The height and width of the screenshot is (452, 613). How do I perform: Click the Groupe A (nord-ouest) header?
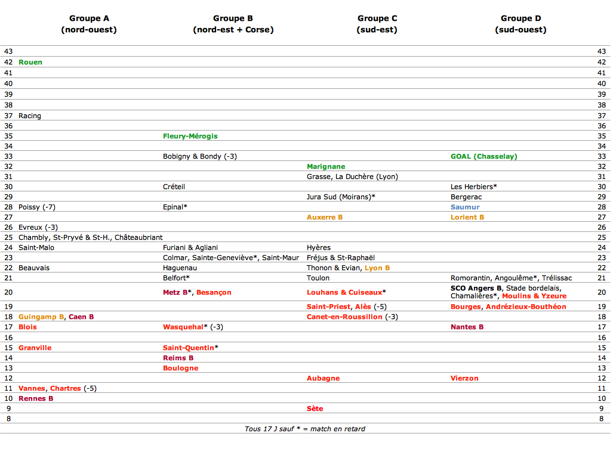(x=89, y=24)
